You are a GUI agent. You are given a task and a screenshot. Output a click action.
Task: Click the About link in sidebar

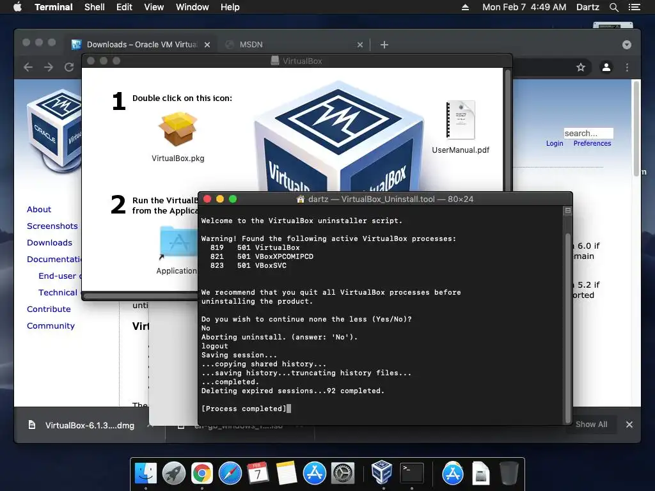39,209
